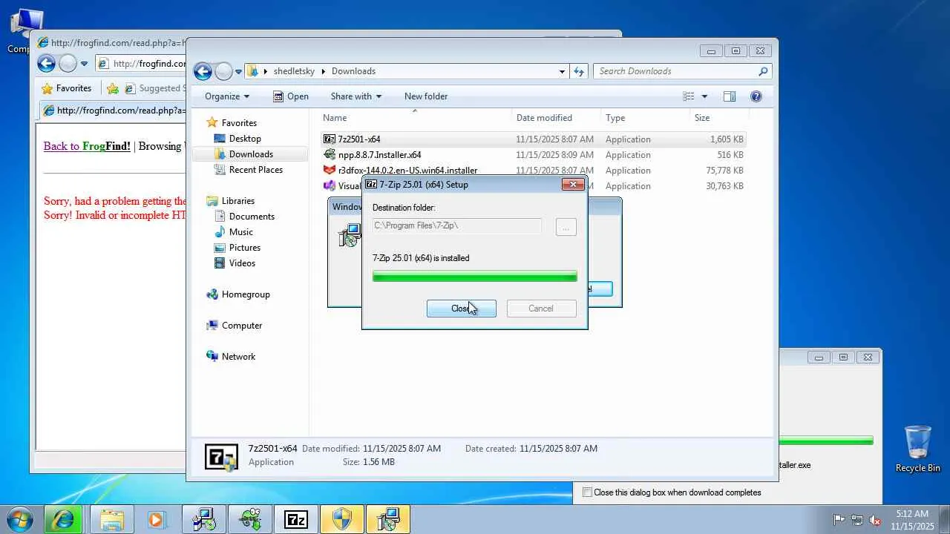Select Favorites in the navigation pane

coord(232,123)
